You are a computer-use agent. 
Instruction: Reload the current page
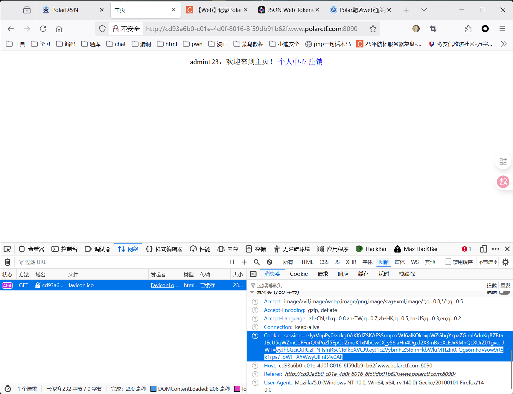(x=43, y=29)
